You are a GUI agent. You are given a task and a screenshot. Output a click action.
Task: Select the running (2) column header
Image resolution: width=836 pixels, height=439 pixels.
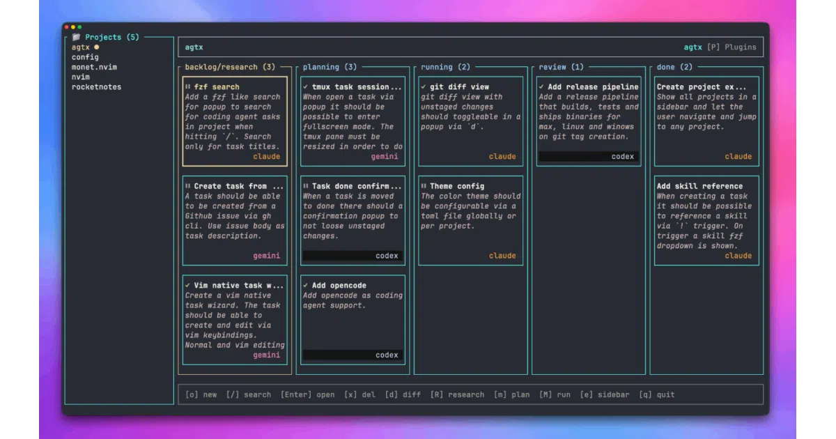(445, 67)
